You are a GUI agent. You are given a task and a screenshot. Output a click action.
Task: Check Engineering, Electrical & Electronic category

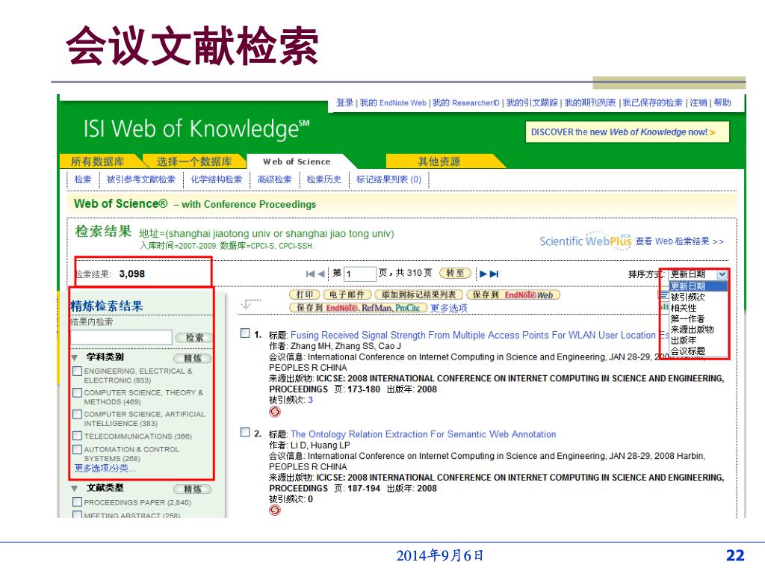[77, 371]
